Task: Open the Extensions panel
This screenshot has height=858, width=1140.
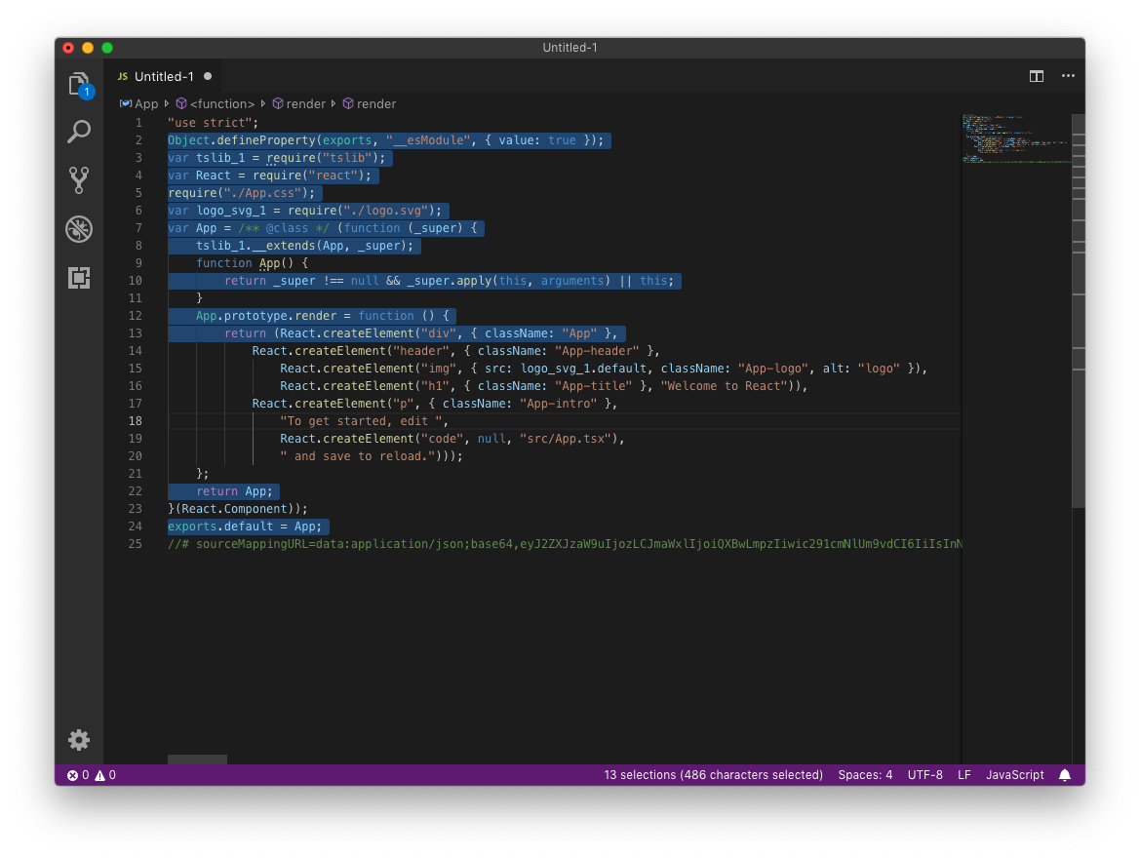Action: point(79,278)
